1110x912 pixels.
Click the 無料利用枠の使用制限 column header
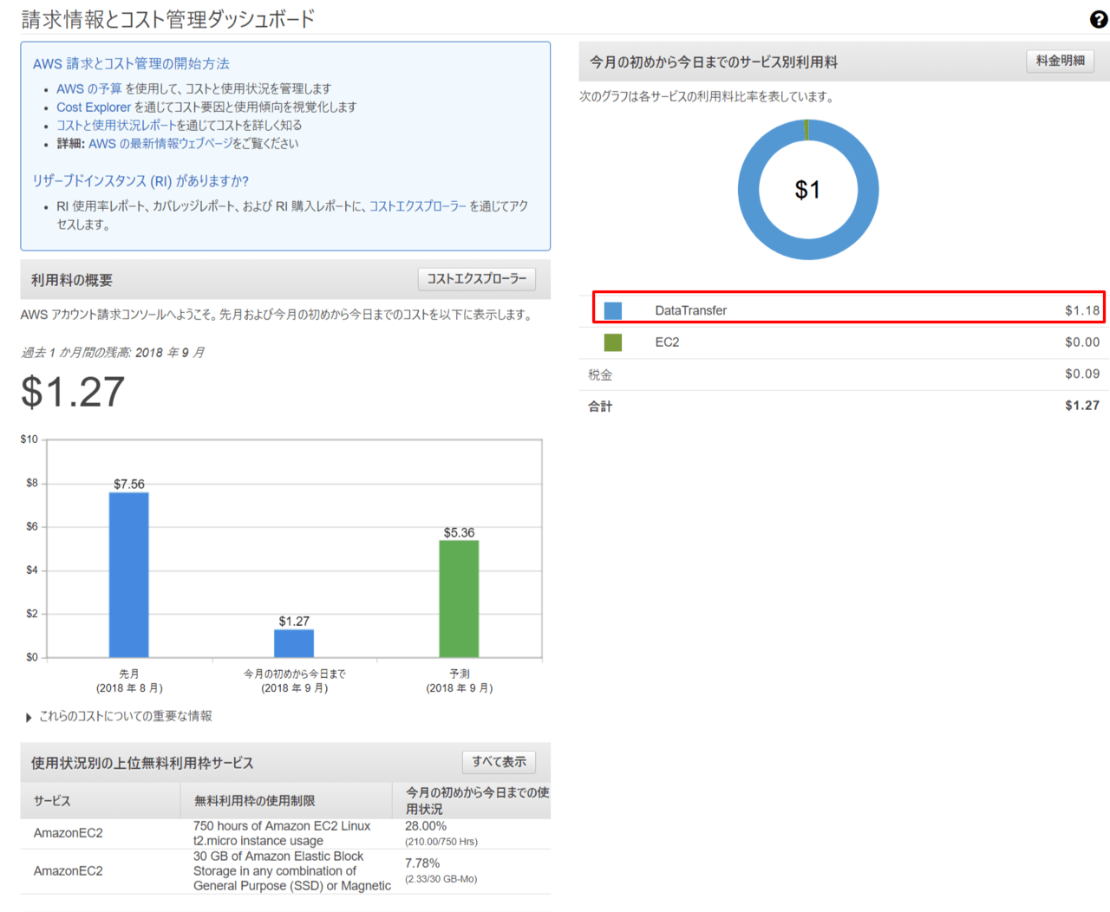[x=254, y=801]
